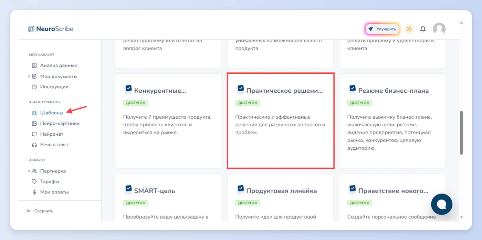The height and width of the screenshot is (240, 482).
Task: Open the user avatar menu
Action: [439, 29]
